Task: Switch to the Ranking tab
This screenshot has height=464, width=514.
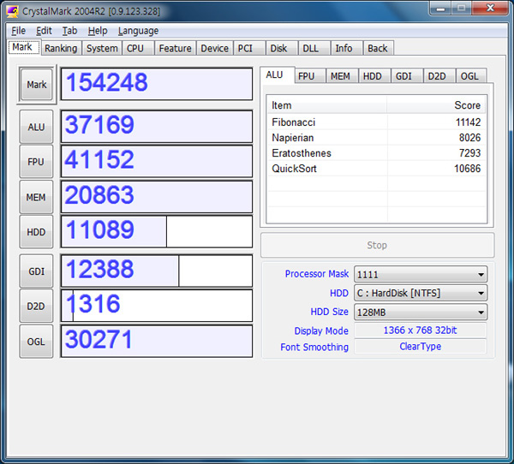Action: click(x=61, y=49)
